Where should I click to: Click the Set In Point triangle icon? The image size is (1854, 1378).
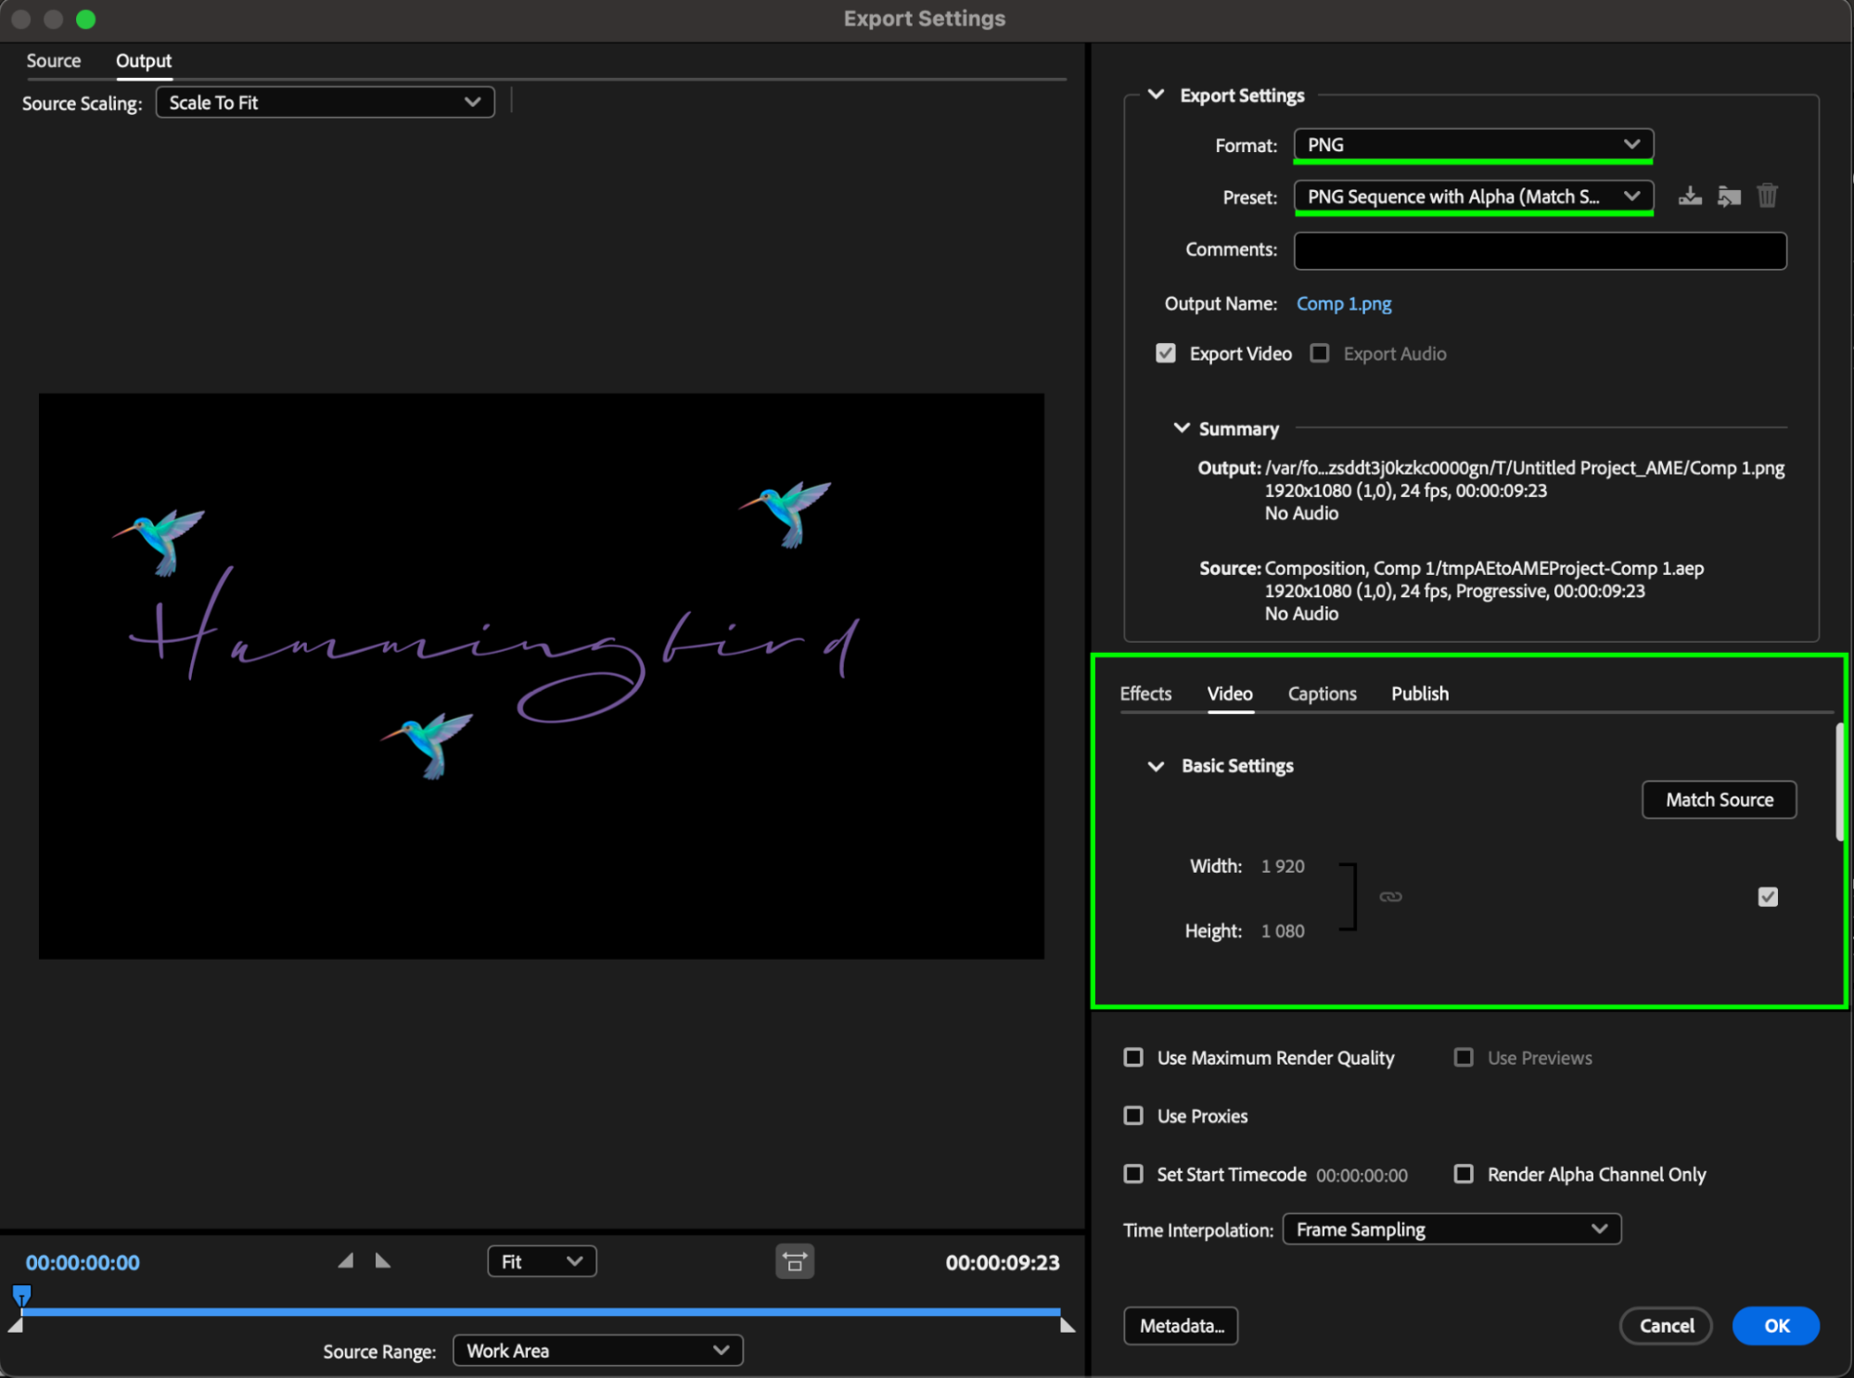(x=346, y=1261)
